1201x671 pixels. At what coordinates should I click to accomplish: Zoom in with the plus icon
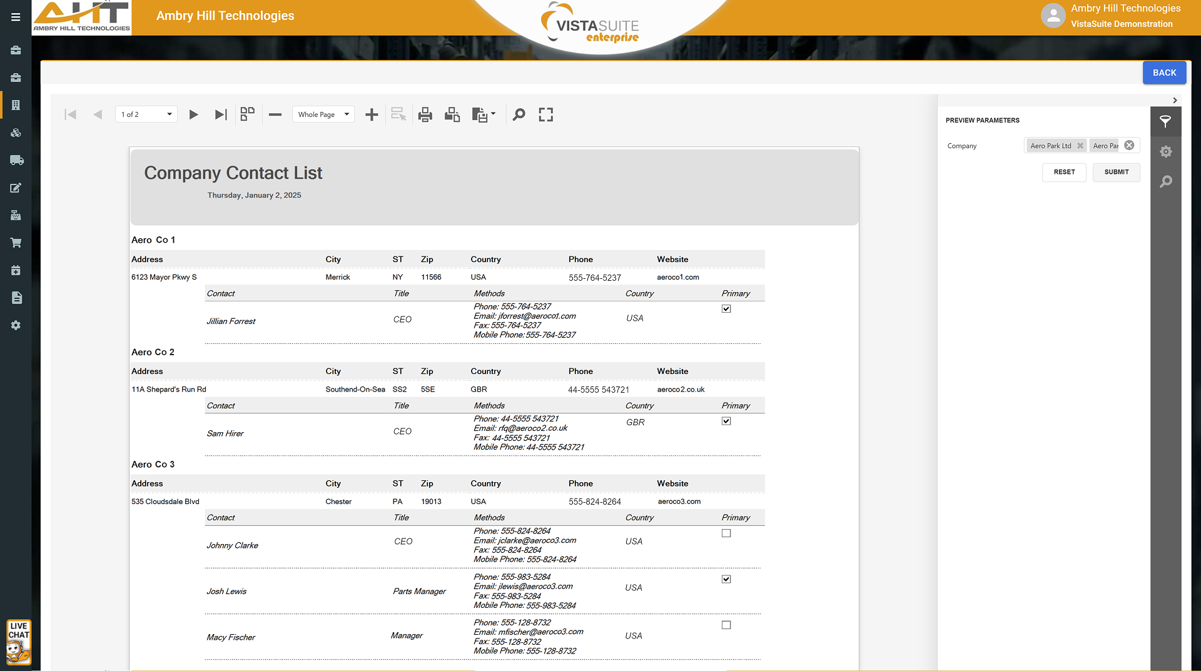point(372,114)
